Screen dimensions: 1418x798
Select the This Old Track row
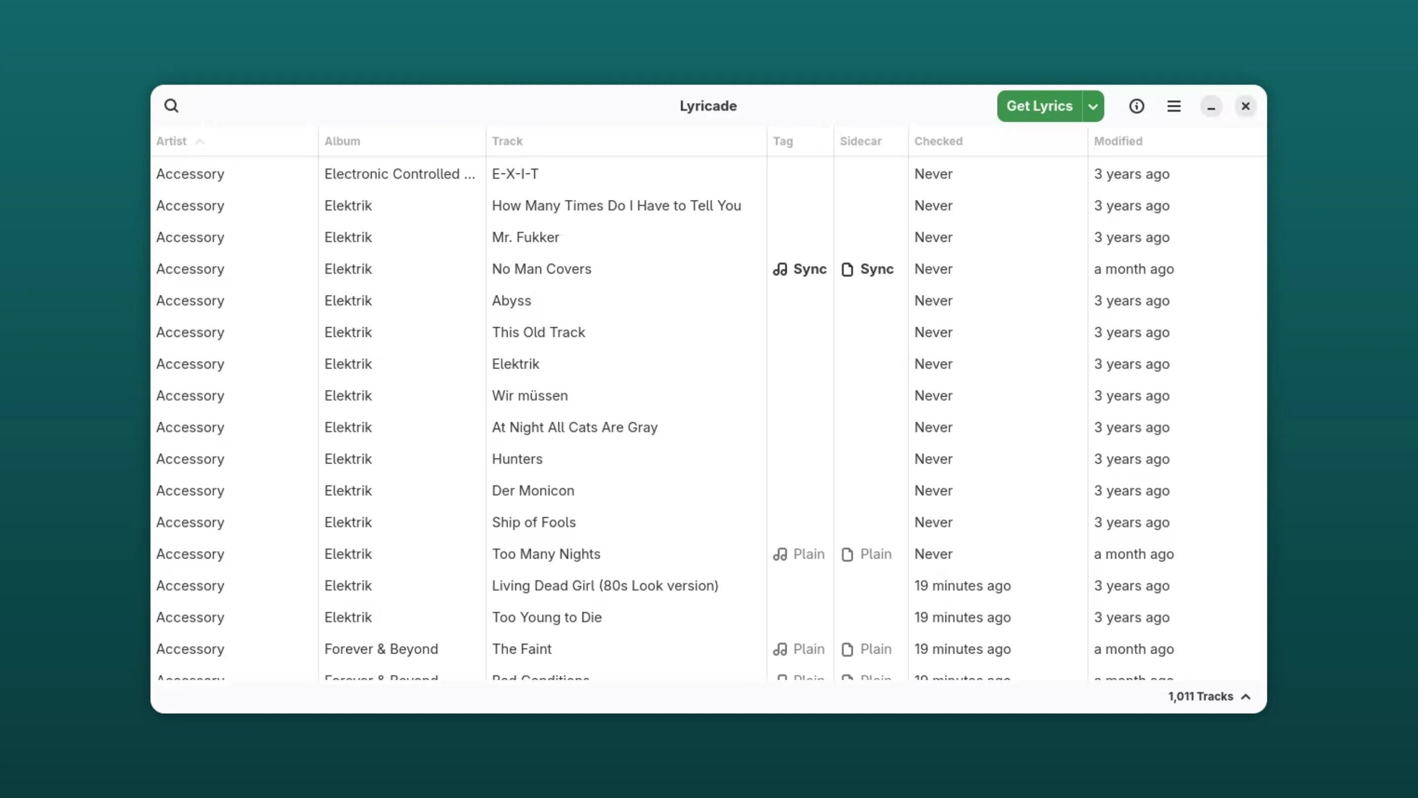tap(538, 332)
